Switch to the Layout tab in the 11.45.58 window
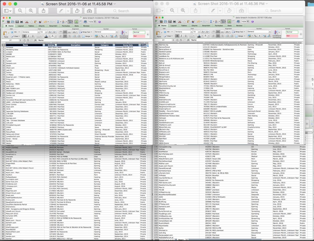Image resolution: width=314 pixels, height=241 pixels. pyautogui.click(x=21, y=26)
